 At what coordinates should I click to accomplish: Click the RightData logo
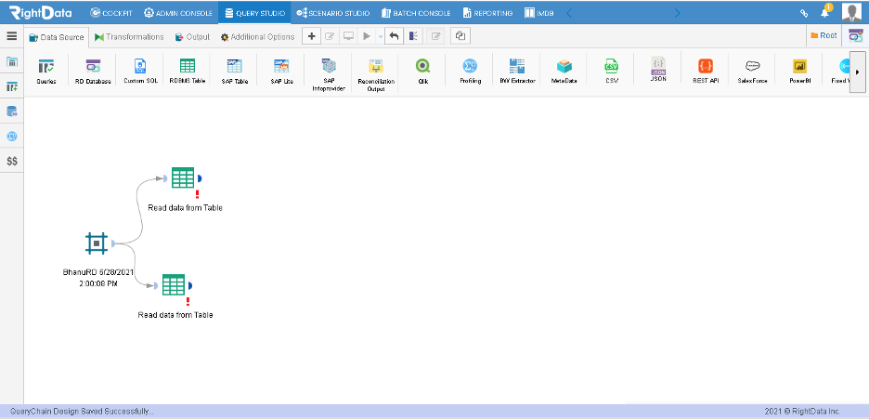(x=40, y=12)
